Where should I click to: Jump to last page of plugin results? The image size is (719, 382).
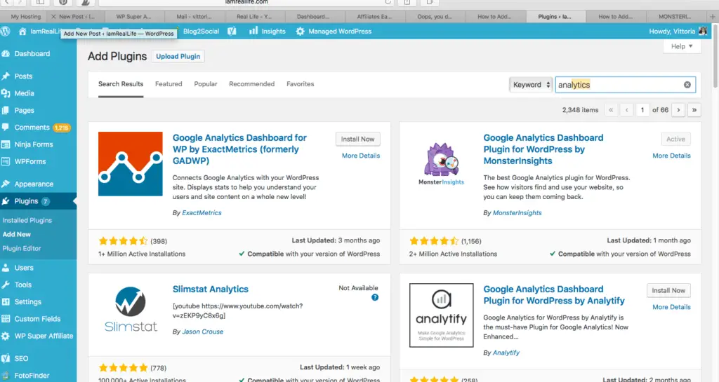click(x=694, y=110)
